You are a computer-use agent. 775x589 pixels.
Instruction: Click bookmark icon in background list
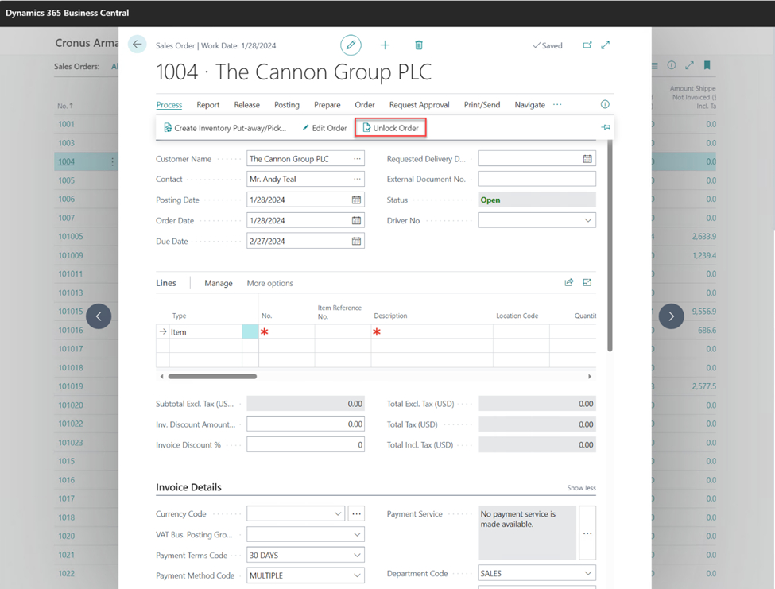coord(707,65)
